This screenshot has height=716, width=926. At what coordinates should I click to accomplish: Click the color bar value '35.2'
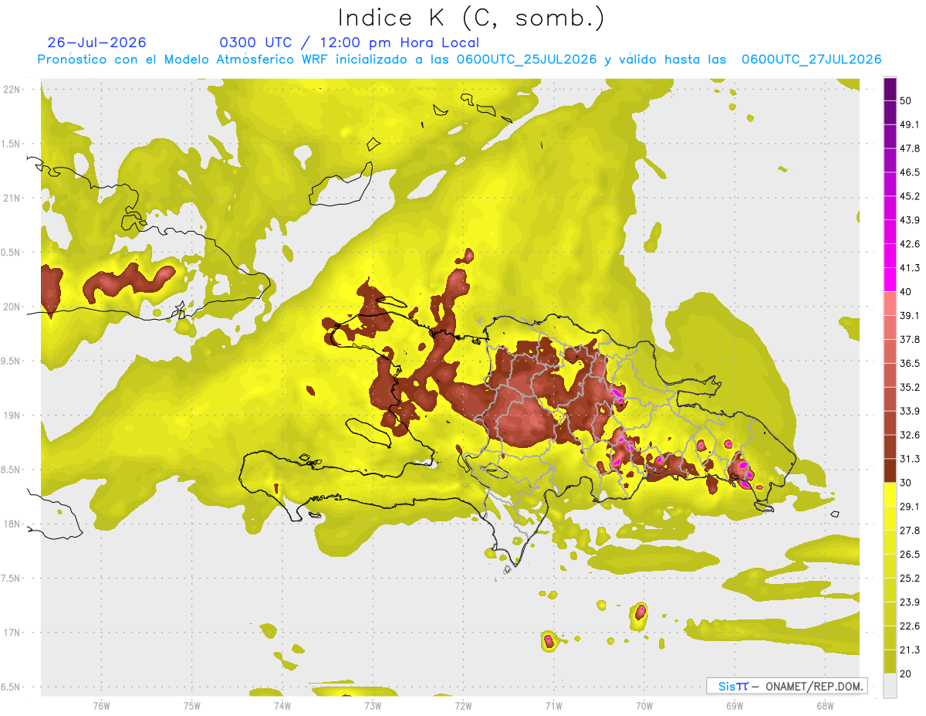[x=910, y=387]
